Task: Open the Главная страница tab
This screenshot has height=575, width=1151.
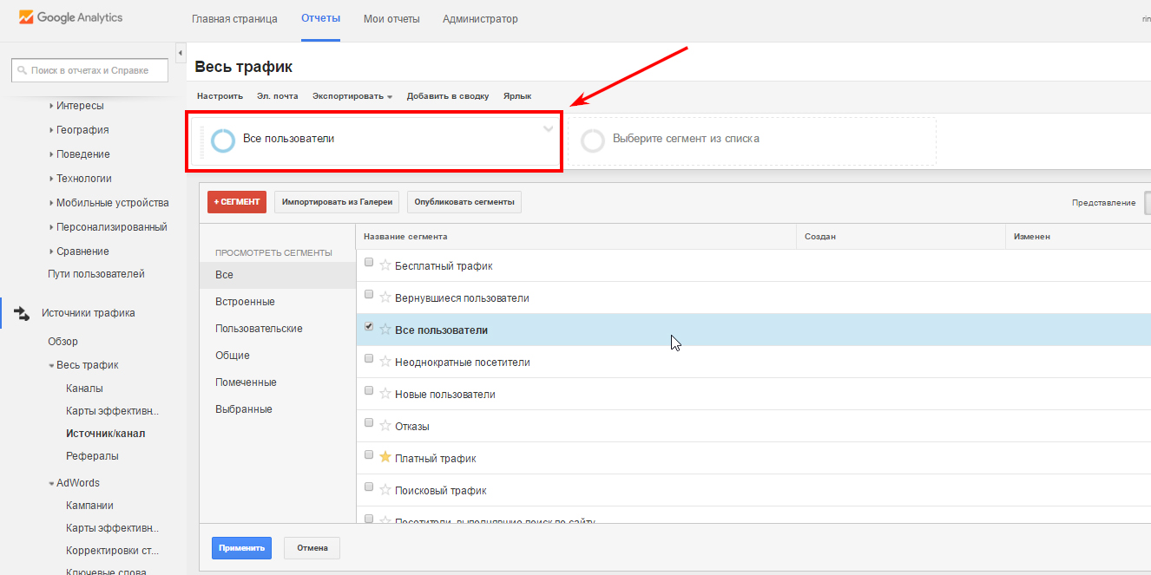Action: [x=234, y=19]
